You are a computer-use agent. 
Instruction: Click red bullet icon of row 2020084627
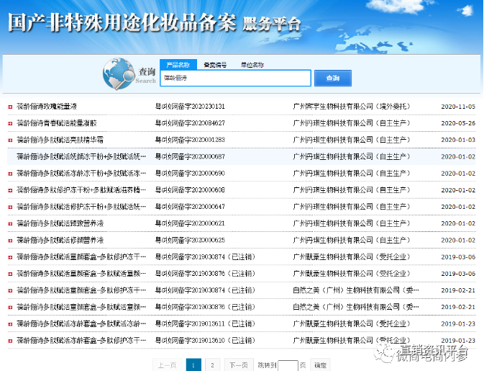point(10,124)
